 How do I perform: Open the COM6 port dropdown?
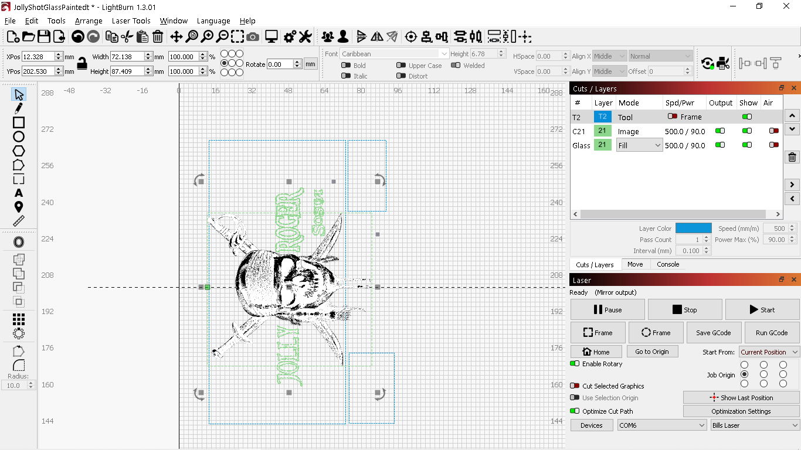coord(662,425)
